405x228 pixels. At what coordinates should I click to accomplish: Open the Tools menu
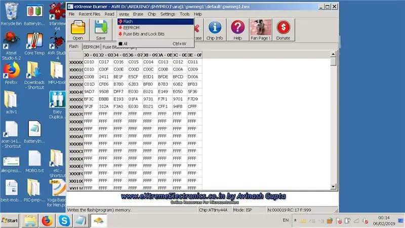184,14
